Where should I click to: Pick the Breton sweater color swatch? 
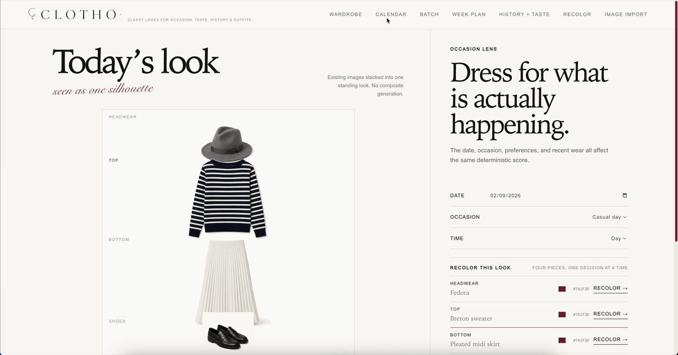(x=562, y=315)
